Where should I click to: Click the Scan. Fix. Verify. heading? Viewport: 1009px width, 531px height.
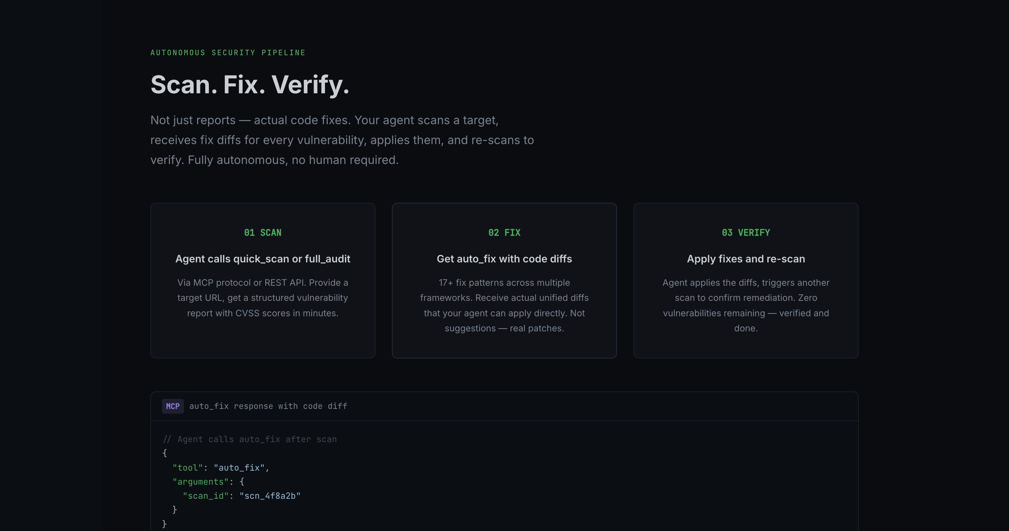pos(250,85)
